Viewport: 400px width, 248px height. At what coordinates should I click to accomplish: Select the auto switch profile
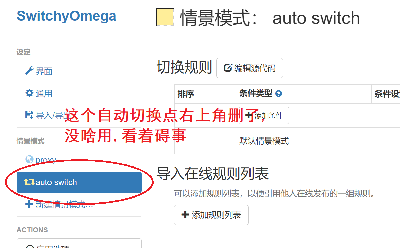pos(79,182)
